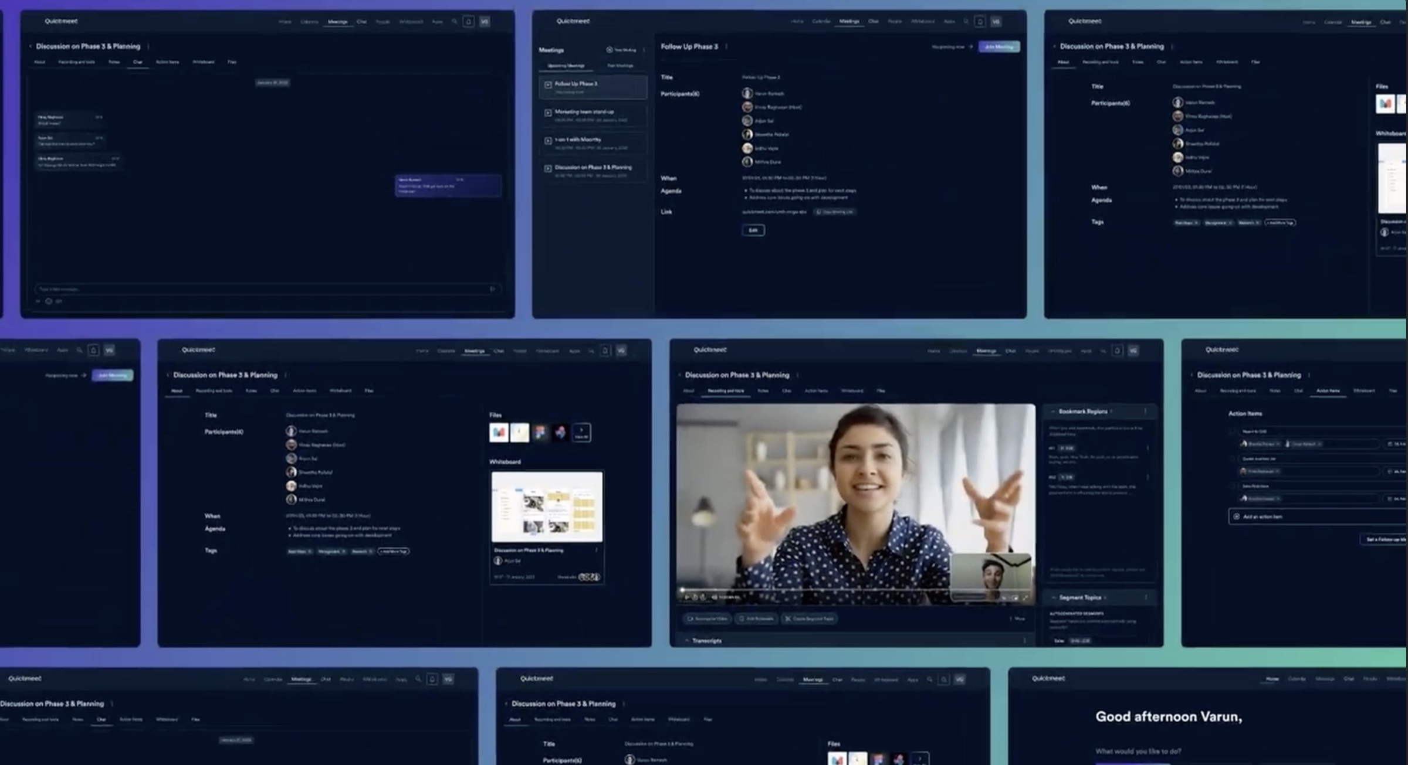
Task: Open the Bookmark Regions kebab menu
Action: click(1146, 412)
